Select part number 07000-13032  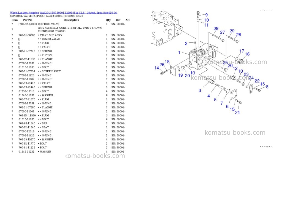click(26, 63)
